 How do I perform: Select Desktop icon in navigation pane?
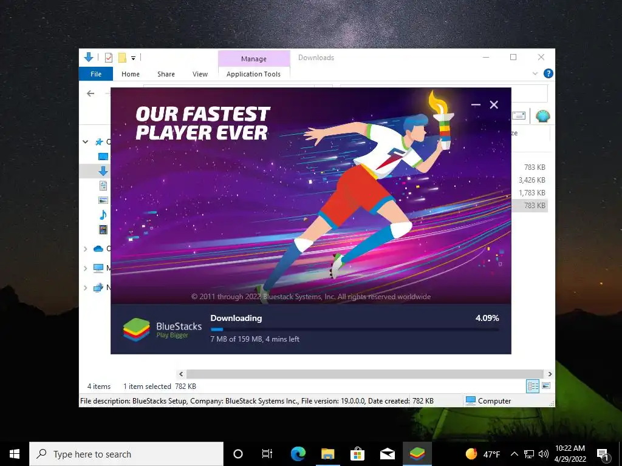[x=103, y=157]
